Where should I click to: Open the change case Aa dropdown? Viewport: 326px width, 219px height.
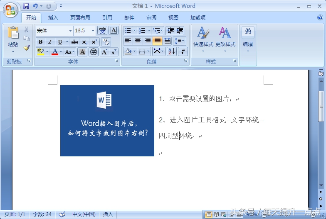(x=70, y=52)
